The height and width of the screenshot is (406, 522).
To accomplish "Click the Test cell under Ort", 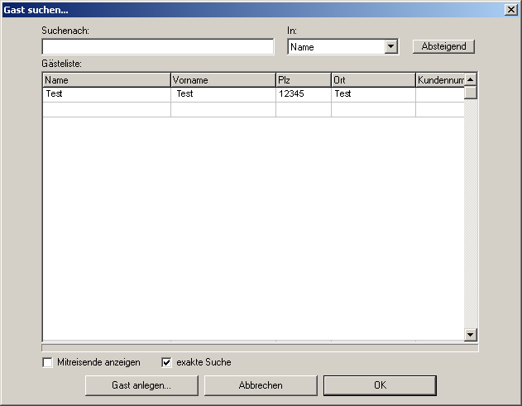I will click(372, 94).
